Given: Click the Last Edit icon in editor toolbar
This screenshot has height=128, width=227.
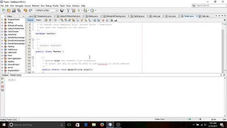Looking at the screenshot, I should click(46, 20).
